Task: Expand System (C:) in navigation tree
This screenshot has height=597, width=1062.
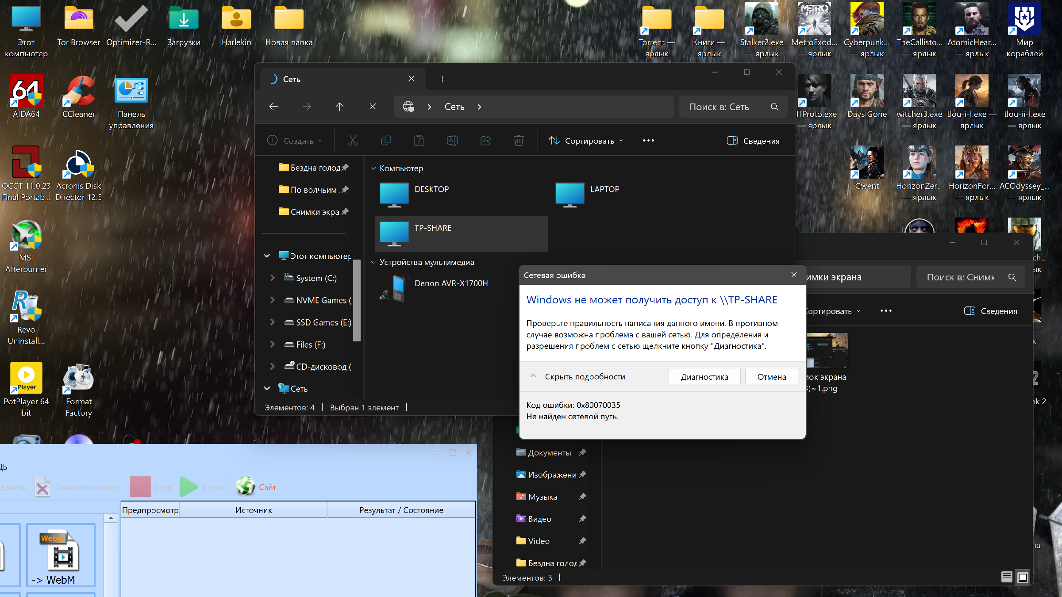Action: (x=273, y=278)
